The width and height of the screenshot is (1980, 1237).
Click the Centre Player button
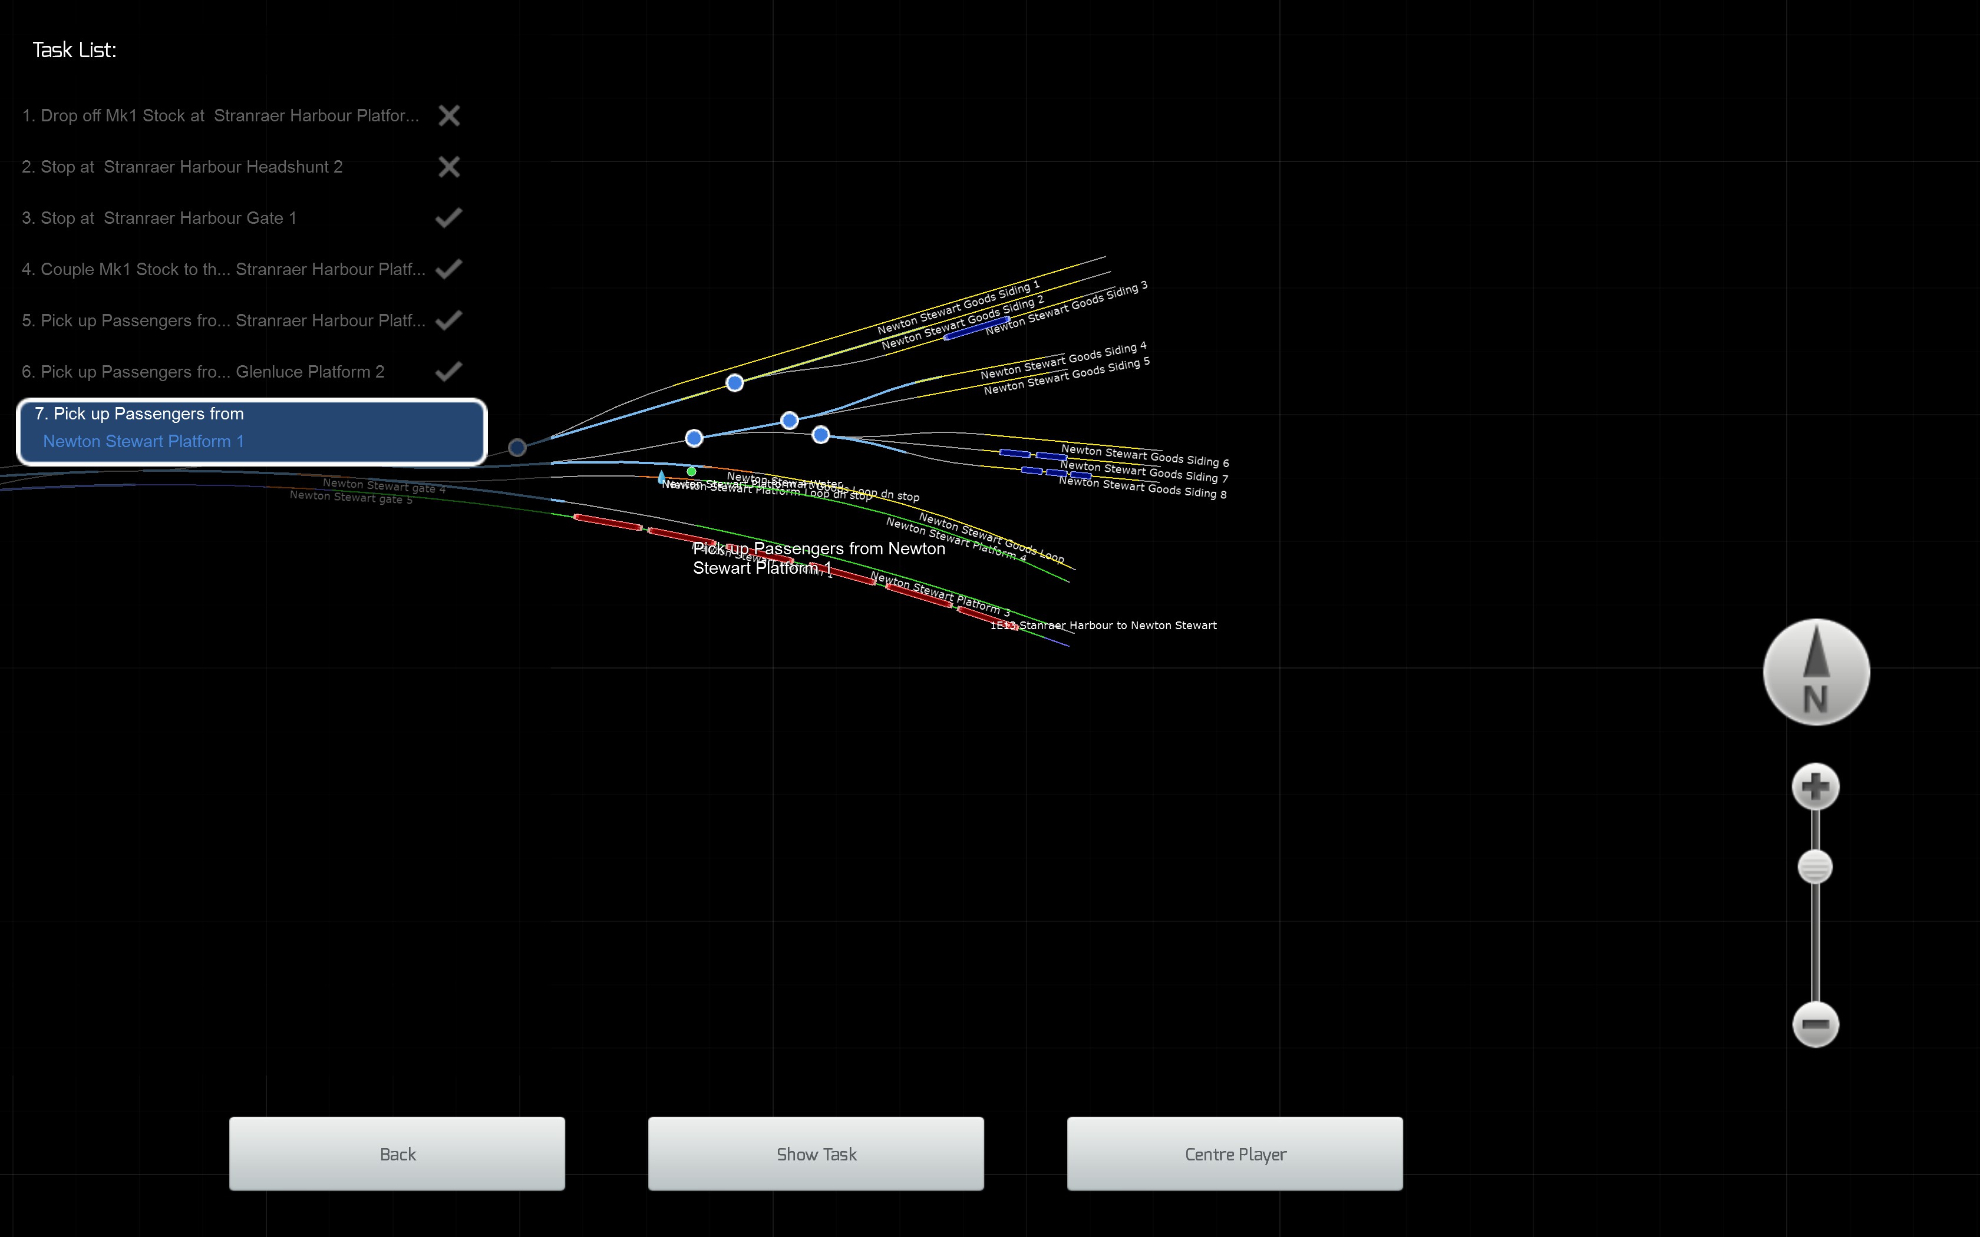tap(1235, 1153)
